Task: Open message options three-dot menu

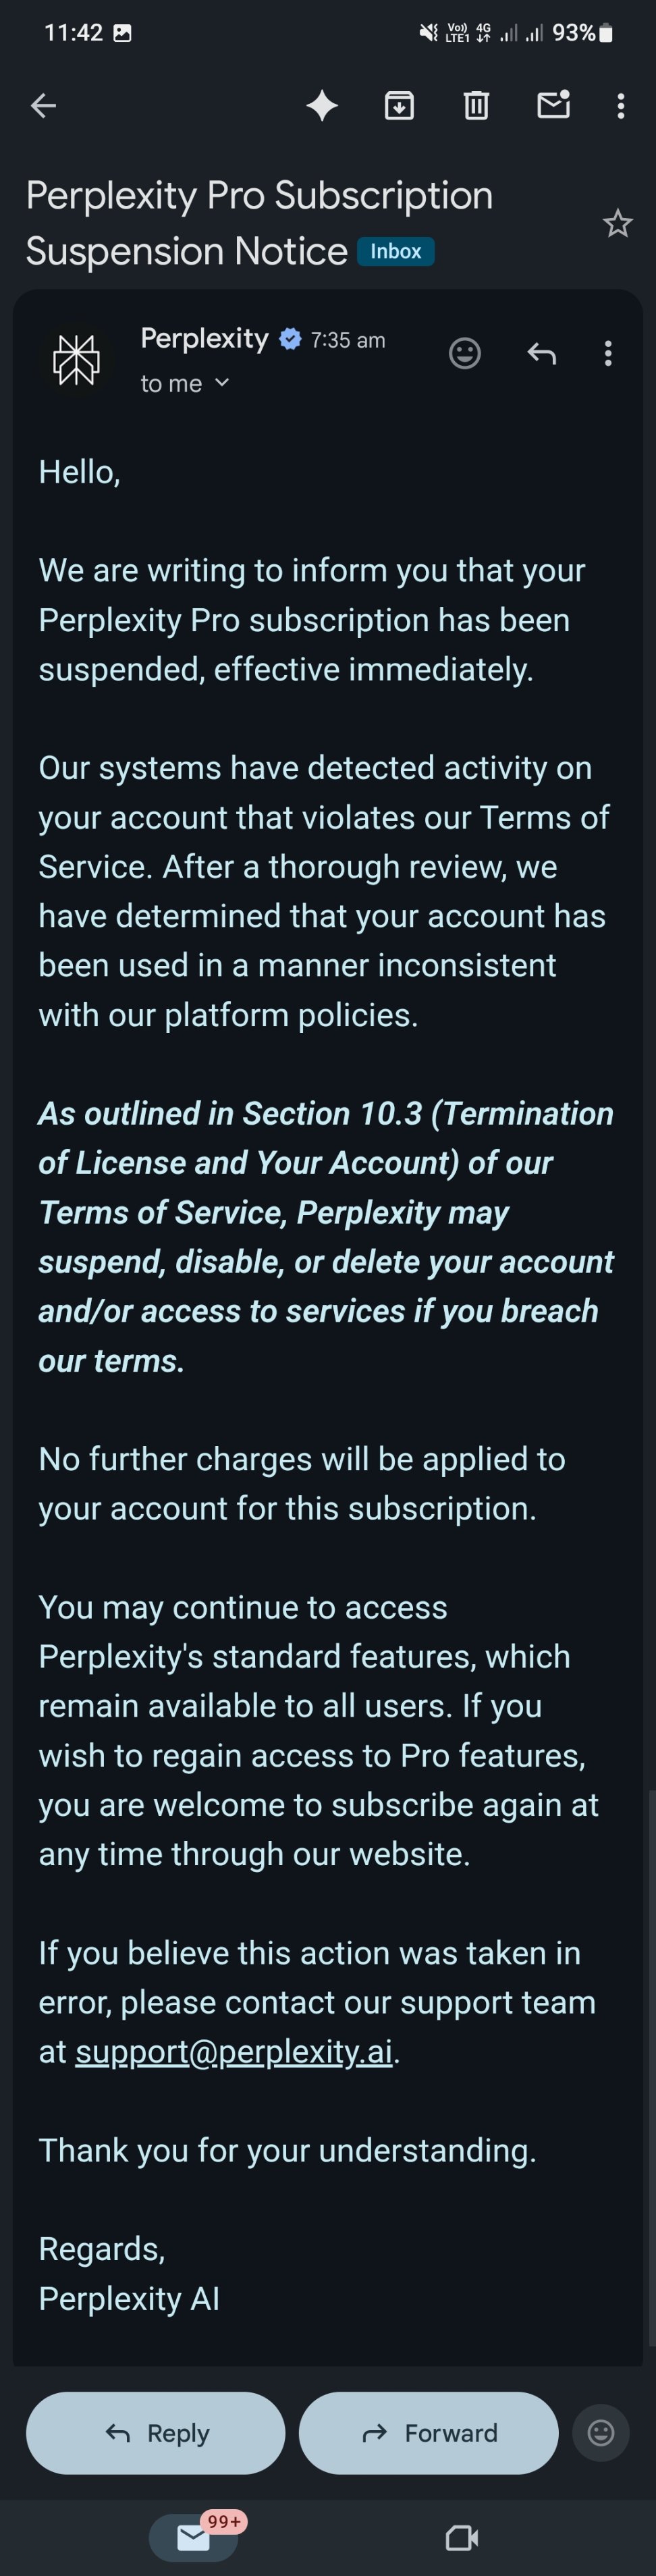Action: tap(608, 353)
